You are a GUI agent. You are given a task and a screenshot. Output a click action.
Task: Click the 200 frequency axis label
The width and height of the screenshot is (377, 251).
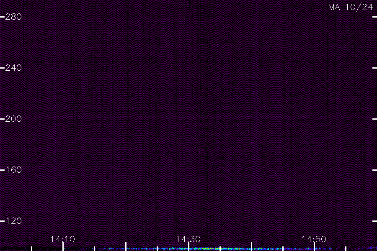click(13, 119)
